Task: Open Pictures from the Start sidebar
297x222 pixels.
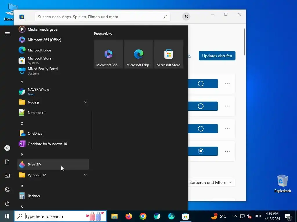Action: click(x=7, y=176)
